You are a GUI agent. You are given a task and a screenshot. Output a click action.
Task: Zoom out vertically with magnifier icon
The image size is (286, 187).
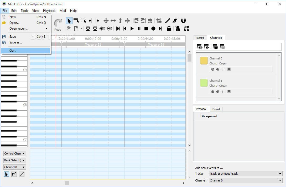tap(109, 29)
